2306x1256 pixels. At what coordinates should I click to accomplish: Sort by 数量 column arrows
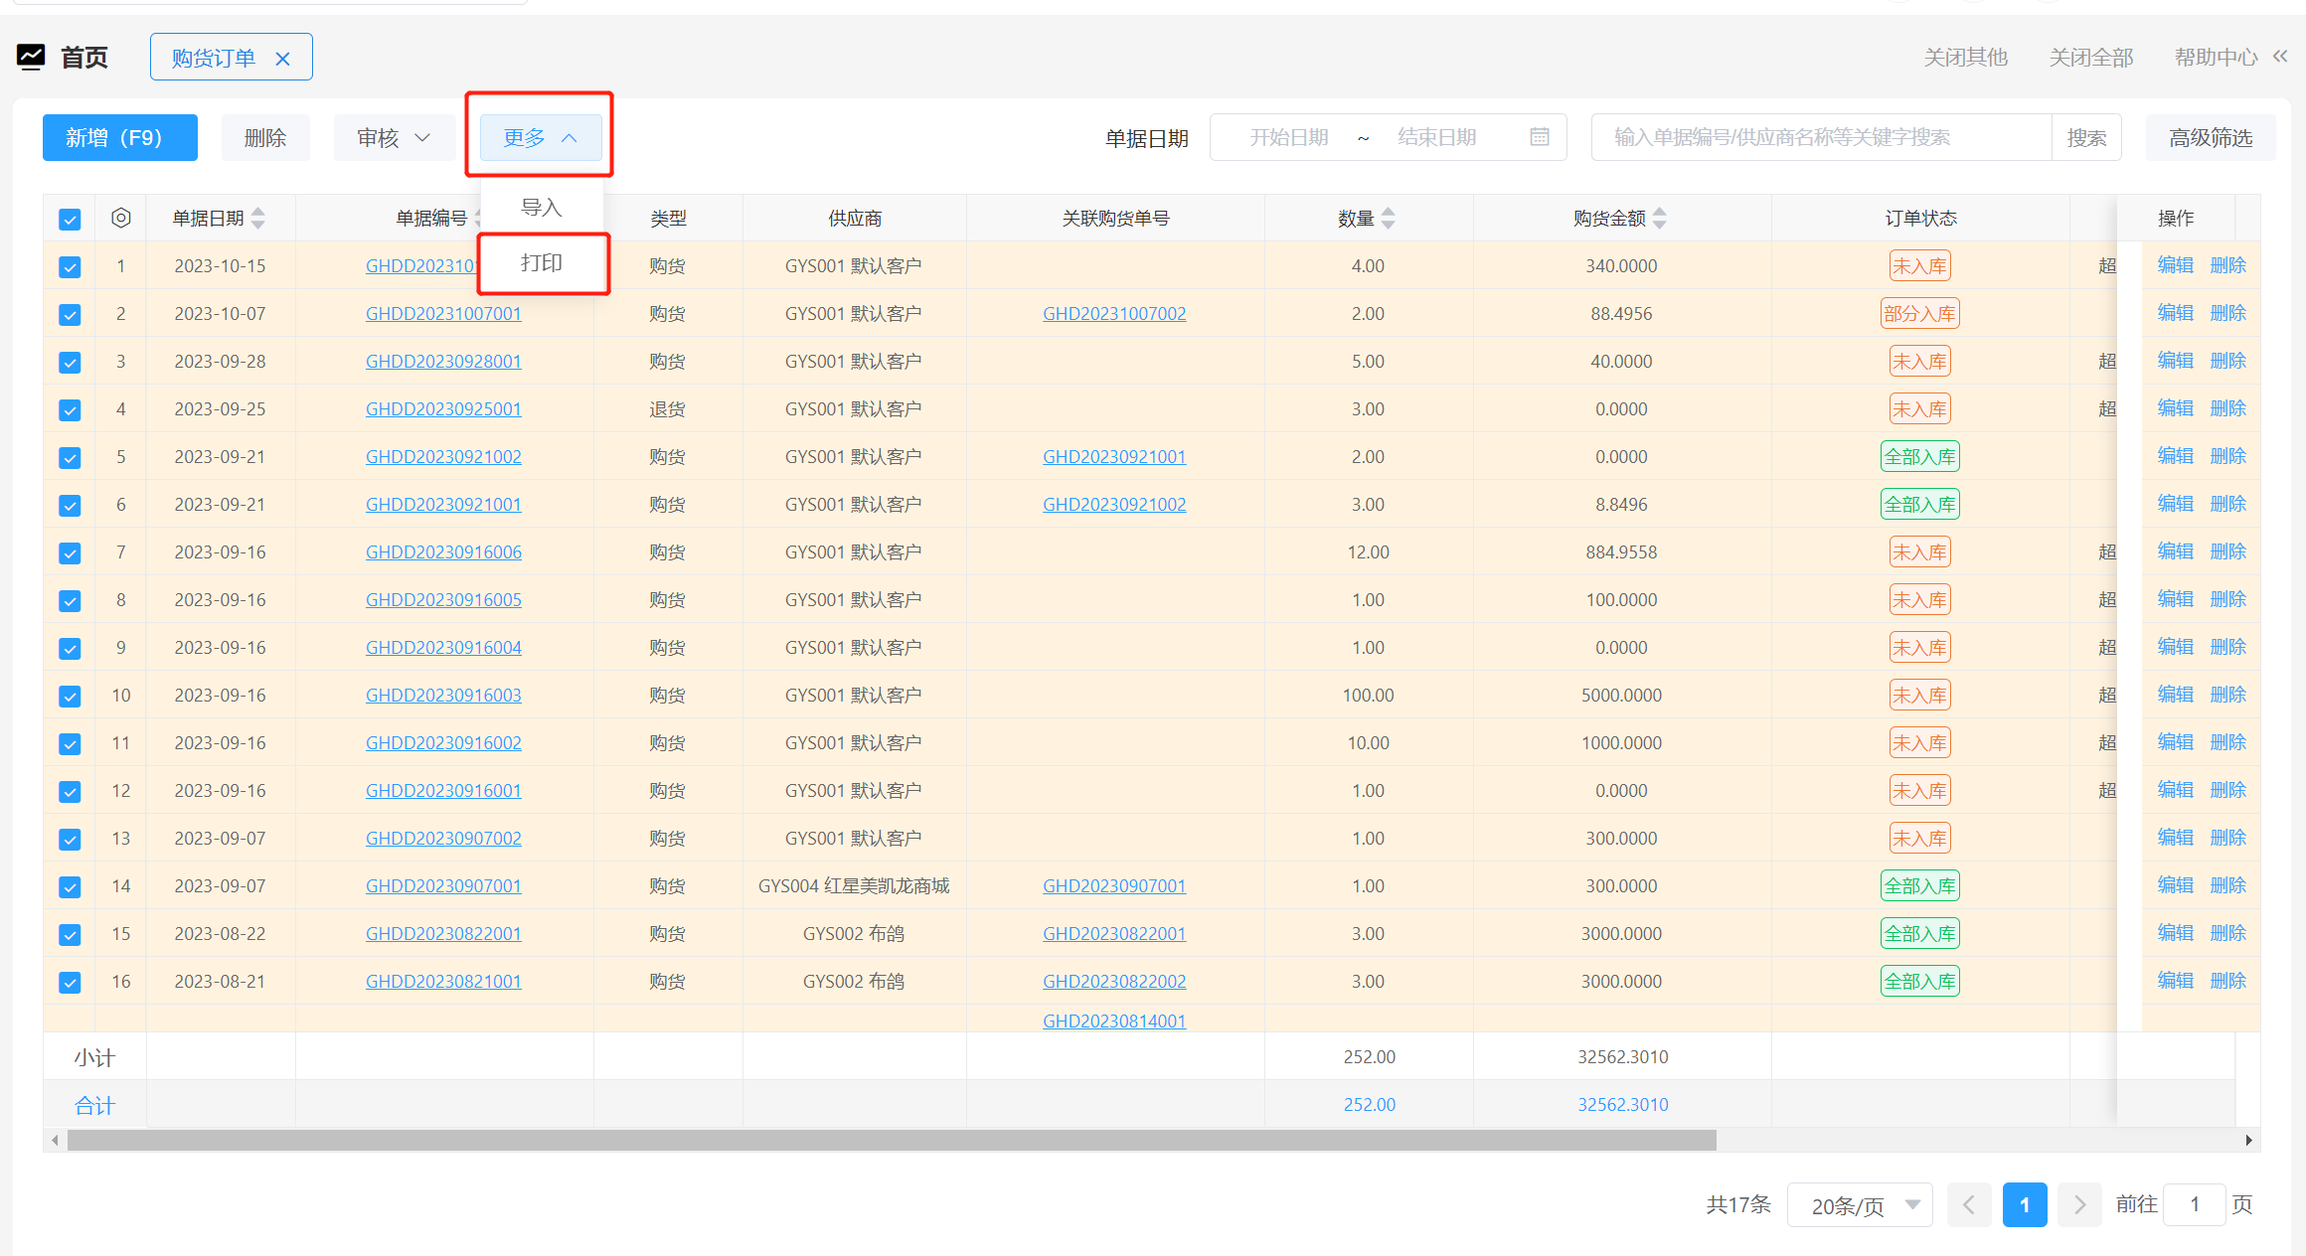1389,218
